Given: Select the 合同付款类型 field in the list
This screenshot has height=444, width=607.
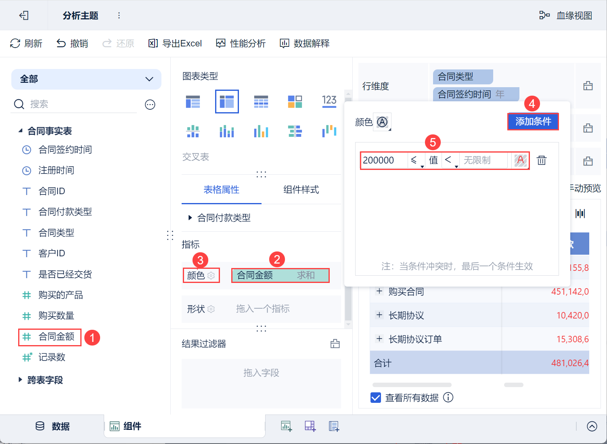Looking at the screenshot, I should click(57, 212).
